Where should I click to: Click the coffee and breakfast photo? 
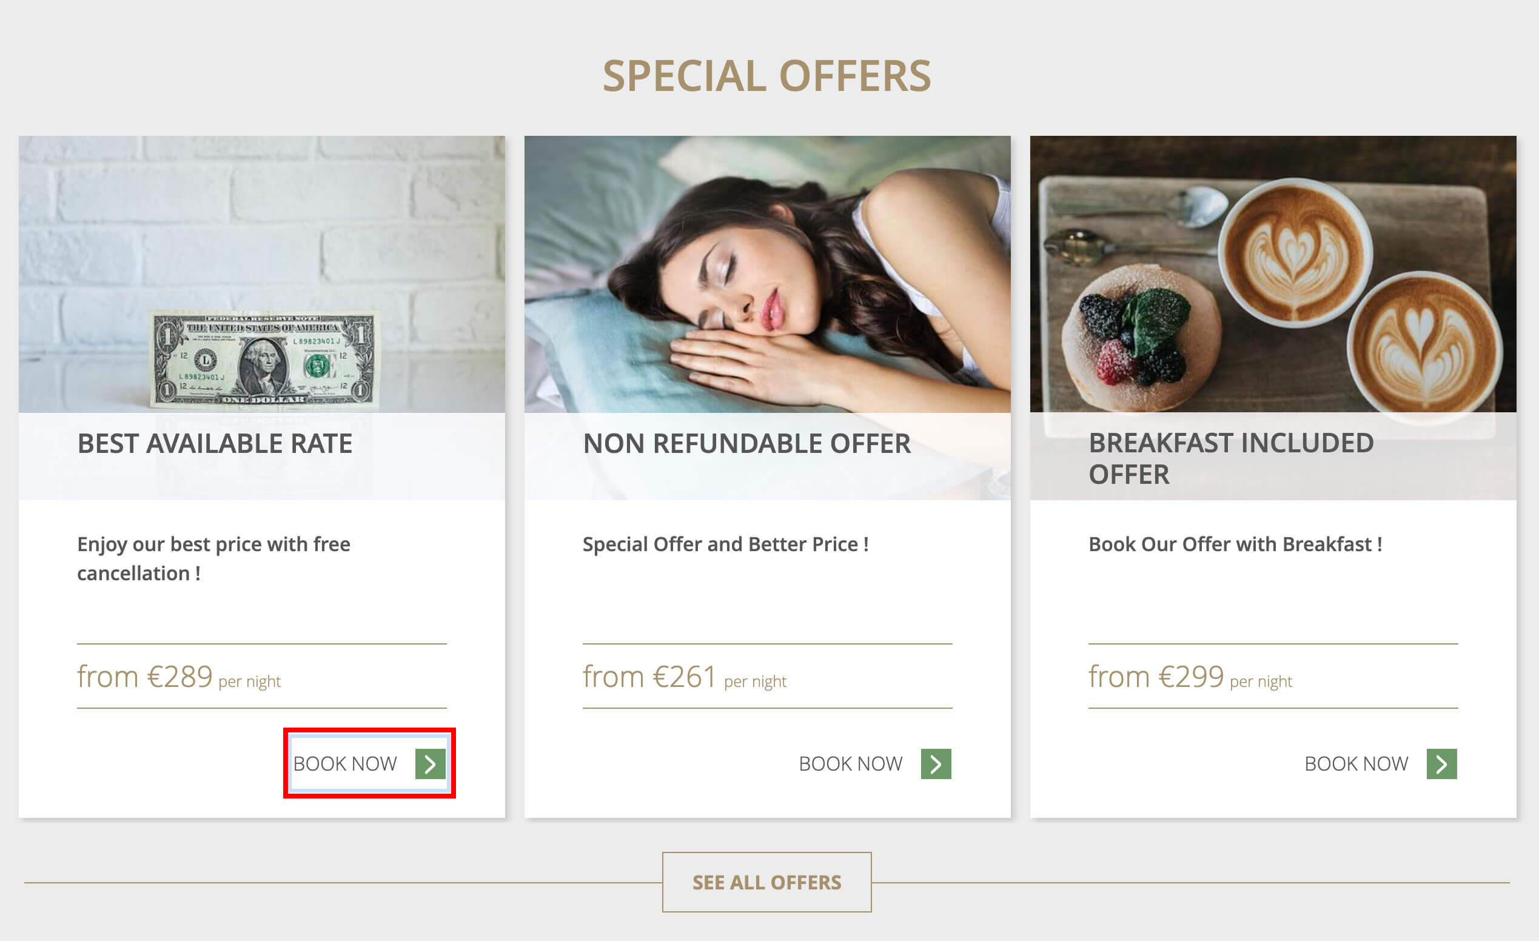[x=1273, y=275]
